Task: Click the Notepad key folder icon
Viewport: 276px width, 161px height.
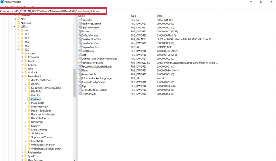Action: (19, 23)
